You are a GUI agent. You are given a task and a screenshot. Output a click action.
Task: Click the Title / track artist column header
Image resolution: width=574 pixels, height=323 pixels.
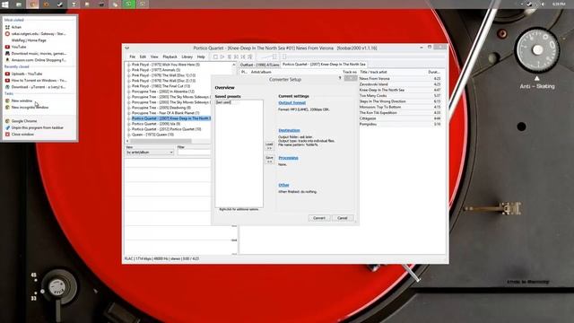373,72
